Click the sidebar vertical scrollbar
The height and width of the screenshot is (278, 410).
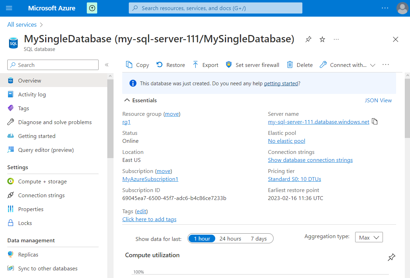110,119
